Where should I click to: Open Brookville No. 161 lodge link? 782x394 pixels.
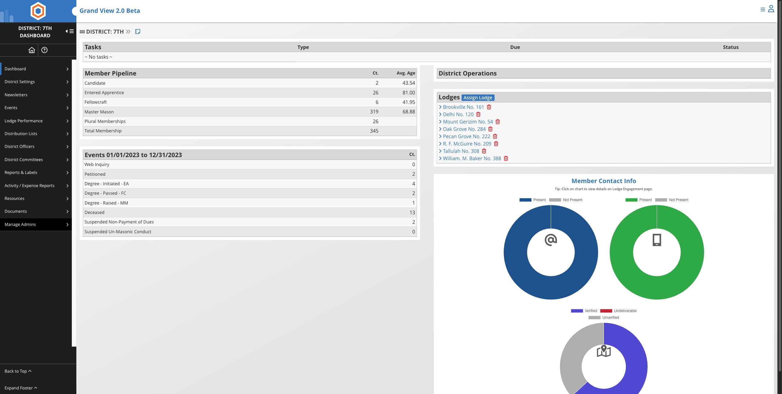[463, 107]
